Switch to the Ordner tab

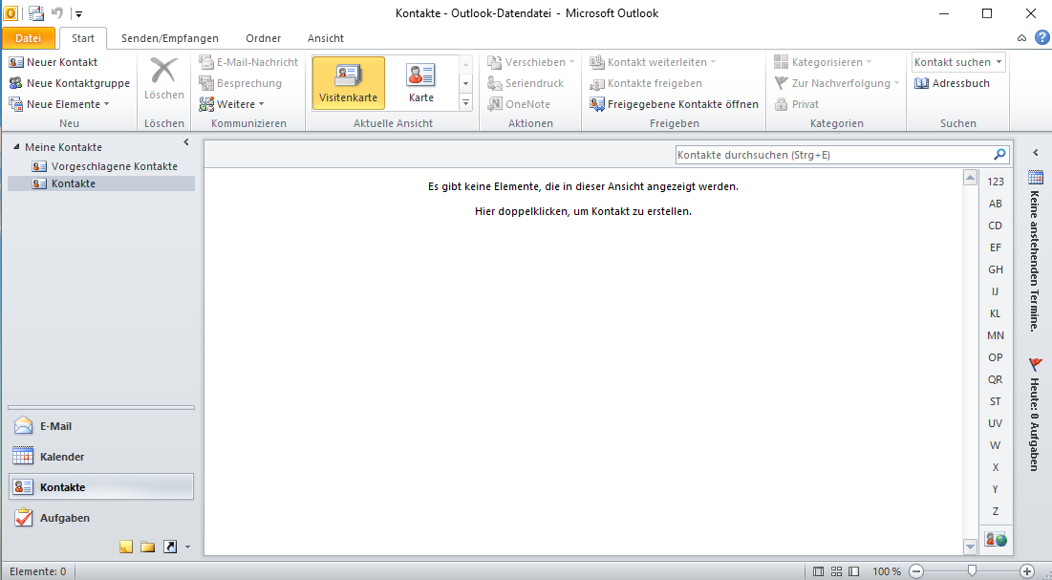pyautogui.click(x=263, y=38)
